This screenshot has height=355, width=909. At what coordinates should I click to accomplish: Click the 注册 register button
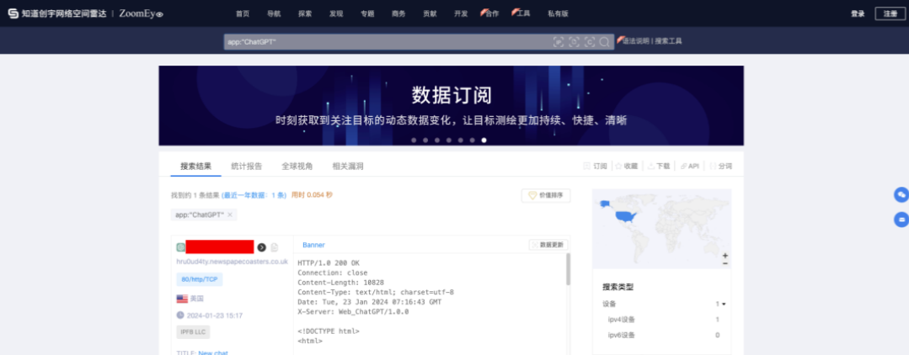coord(890,14)
